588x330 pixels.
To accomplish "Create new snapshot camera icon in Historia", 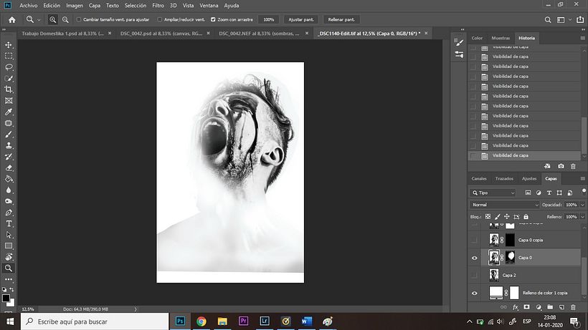I will pyautogui.click(x=561, y=166).
